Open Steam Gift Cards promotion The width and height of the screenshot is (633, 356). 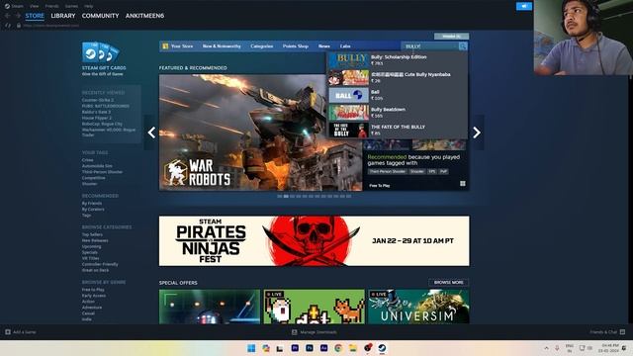point(104,59)
